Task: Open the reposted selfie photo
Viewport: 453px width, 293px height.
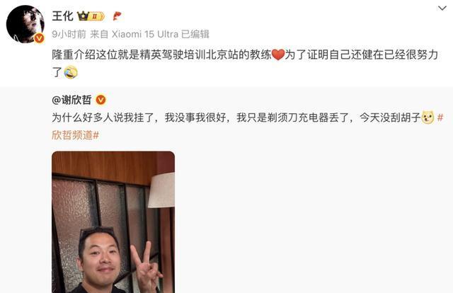Action: 113,222
